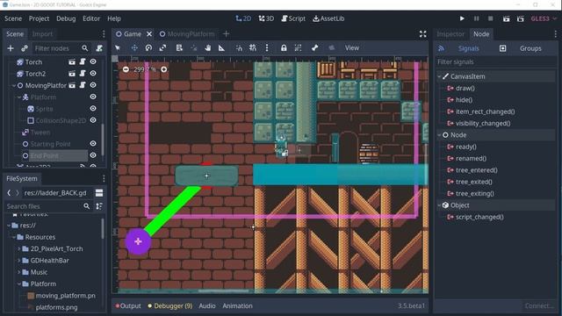Screen dimensions: 562x316
Task: Expand the 2D_PixelArt_Torch folder
Action: click(x=19, y=248)
